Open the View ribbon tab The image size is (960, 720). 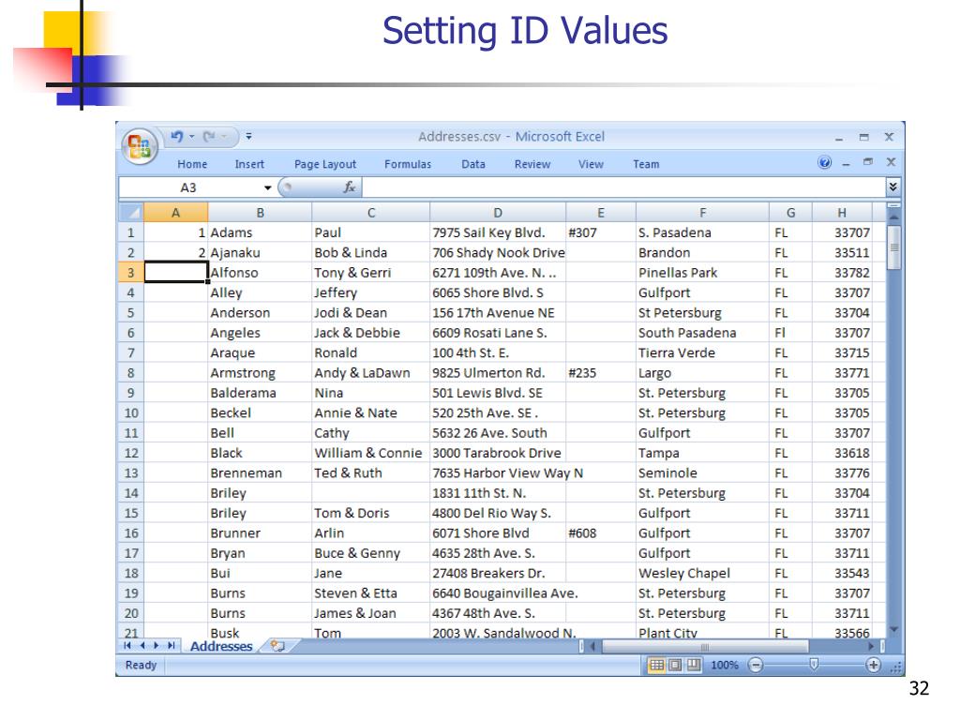pyautogui.click(x=591, y=164)
